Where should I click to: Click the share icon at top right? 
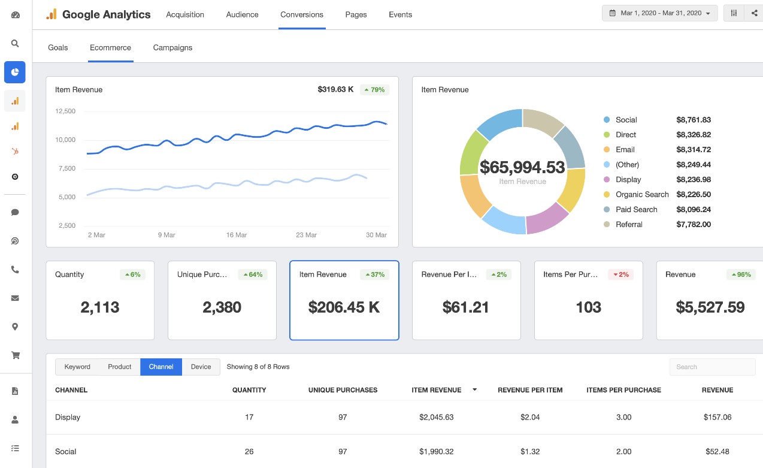753,13
